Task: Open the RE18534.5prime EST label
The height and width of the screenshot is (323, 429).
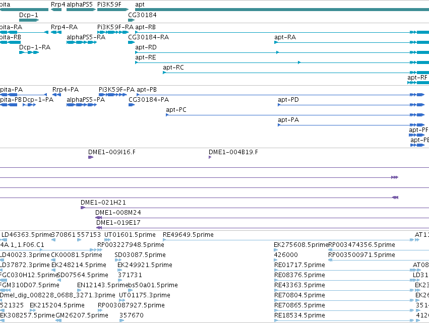Action: point(299,316)
